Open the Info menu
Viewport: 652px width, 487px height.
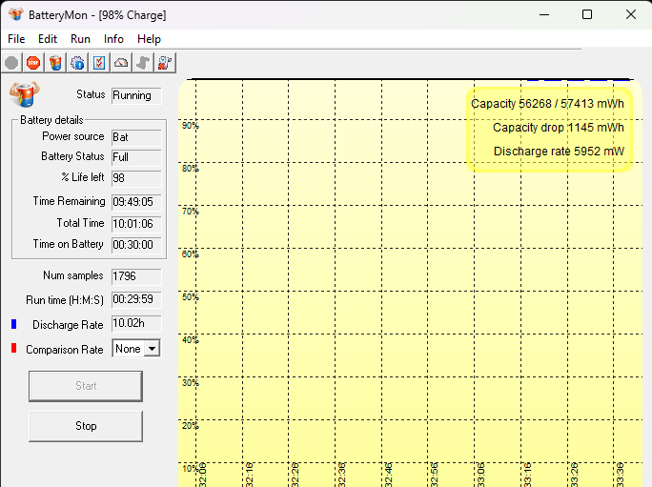tap(113, 39)
